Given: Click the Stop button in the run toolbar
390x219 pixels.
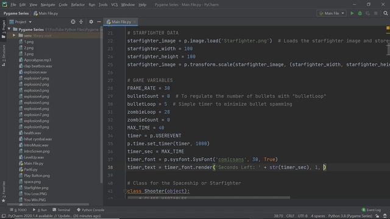Looking at the screenshot, I should [x=376, y=13].
